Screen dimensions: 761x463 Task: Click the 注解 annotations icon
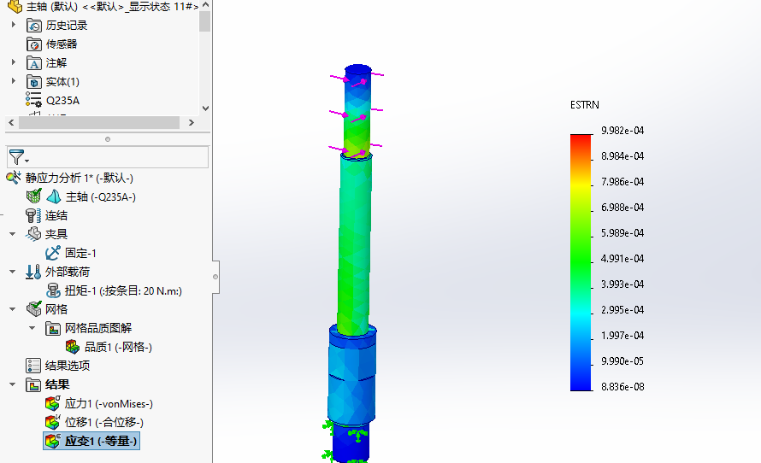coord(33,63)
